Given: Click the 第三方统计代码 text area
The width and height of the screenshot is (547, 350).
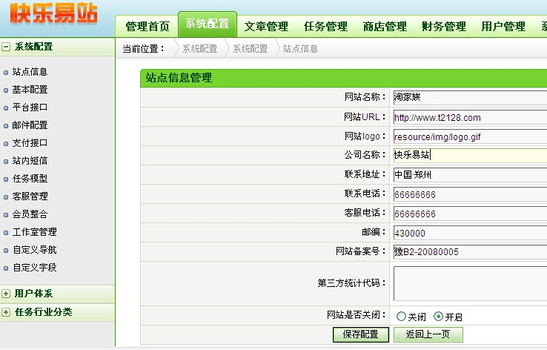Looking at the screenshot, I should (470, 283).
